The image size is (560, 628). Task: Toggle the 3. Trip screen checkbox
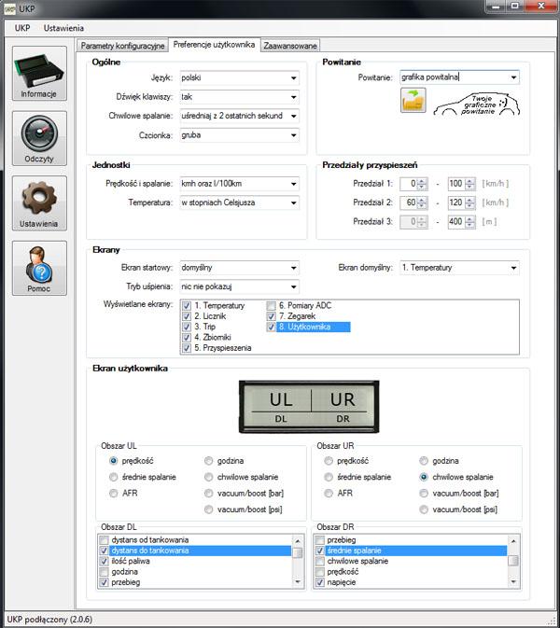coord(187,327)
